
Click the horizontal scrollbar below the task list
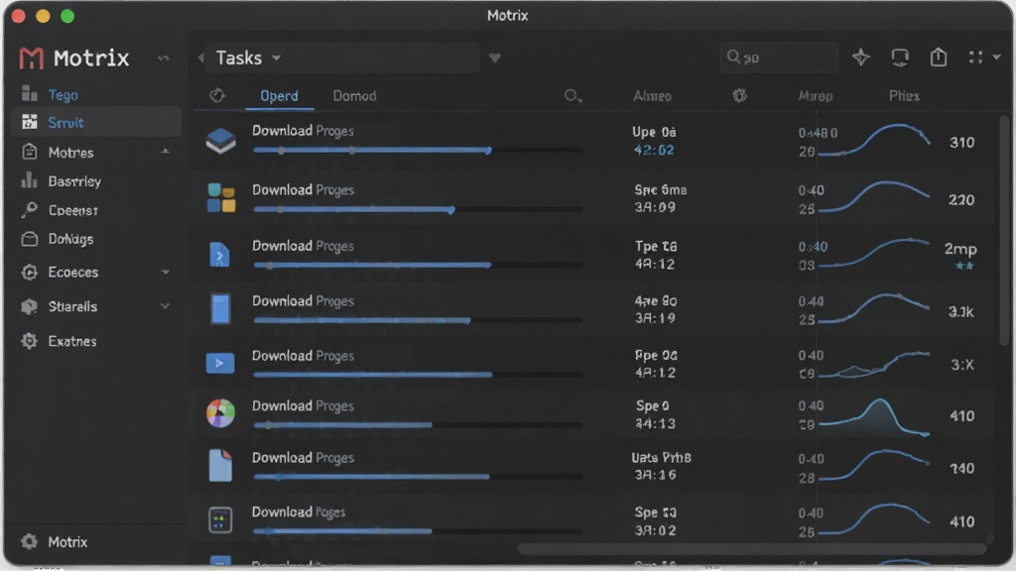(x=752, y=549)
